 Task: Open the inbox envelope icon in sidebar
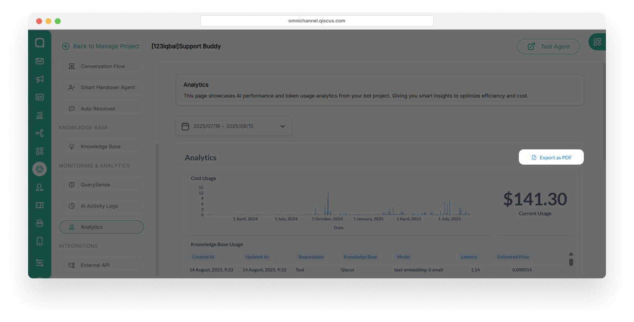40,61
